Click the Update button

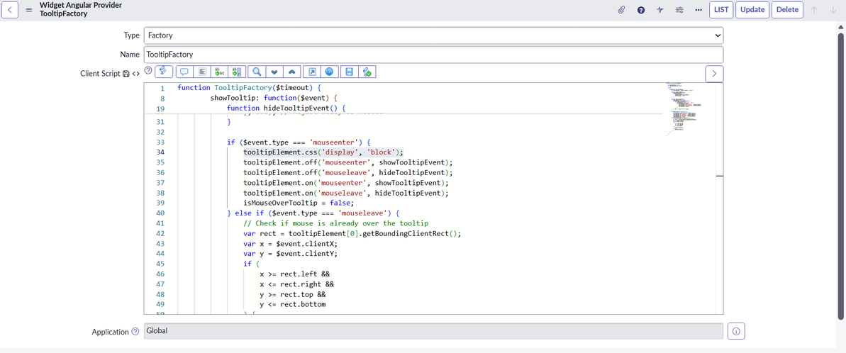click(x=752, y=10)
